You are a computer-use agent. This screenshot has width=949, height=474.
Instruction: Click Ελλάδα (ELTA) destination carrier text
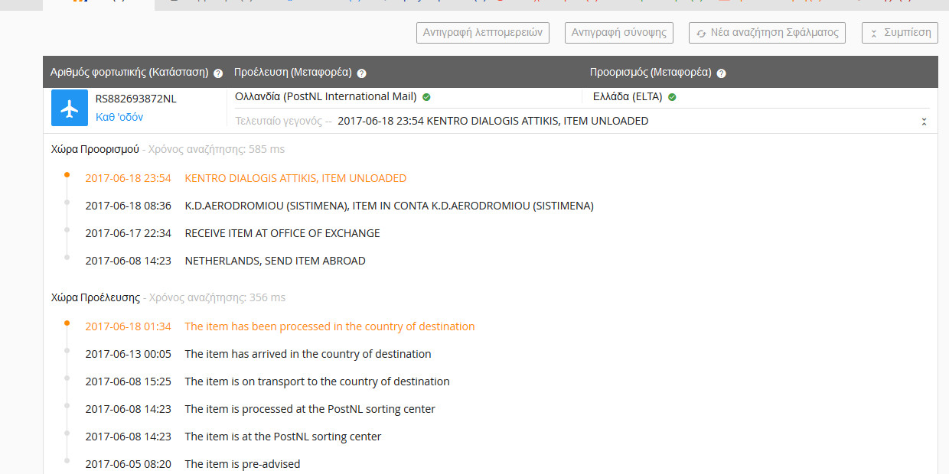(629, 96)
